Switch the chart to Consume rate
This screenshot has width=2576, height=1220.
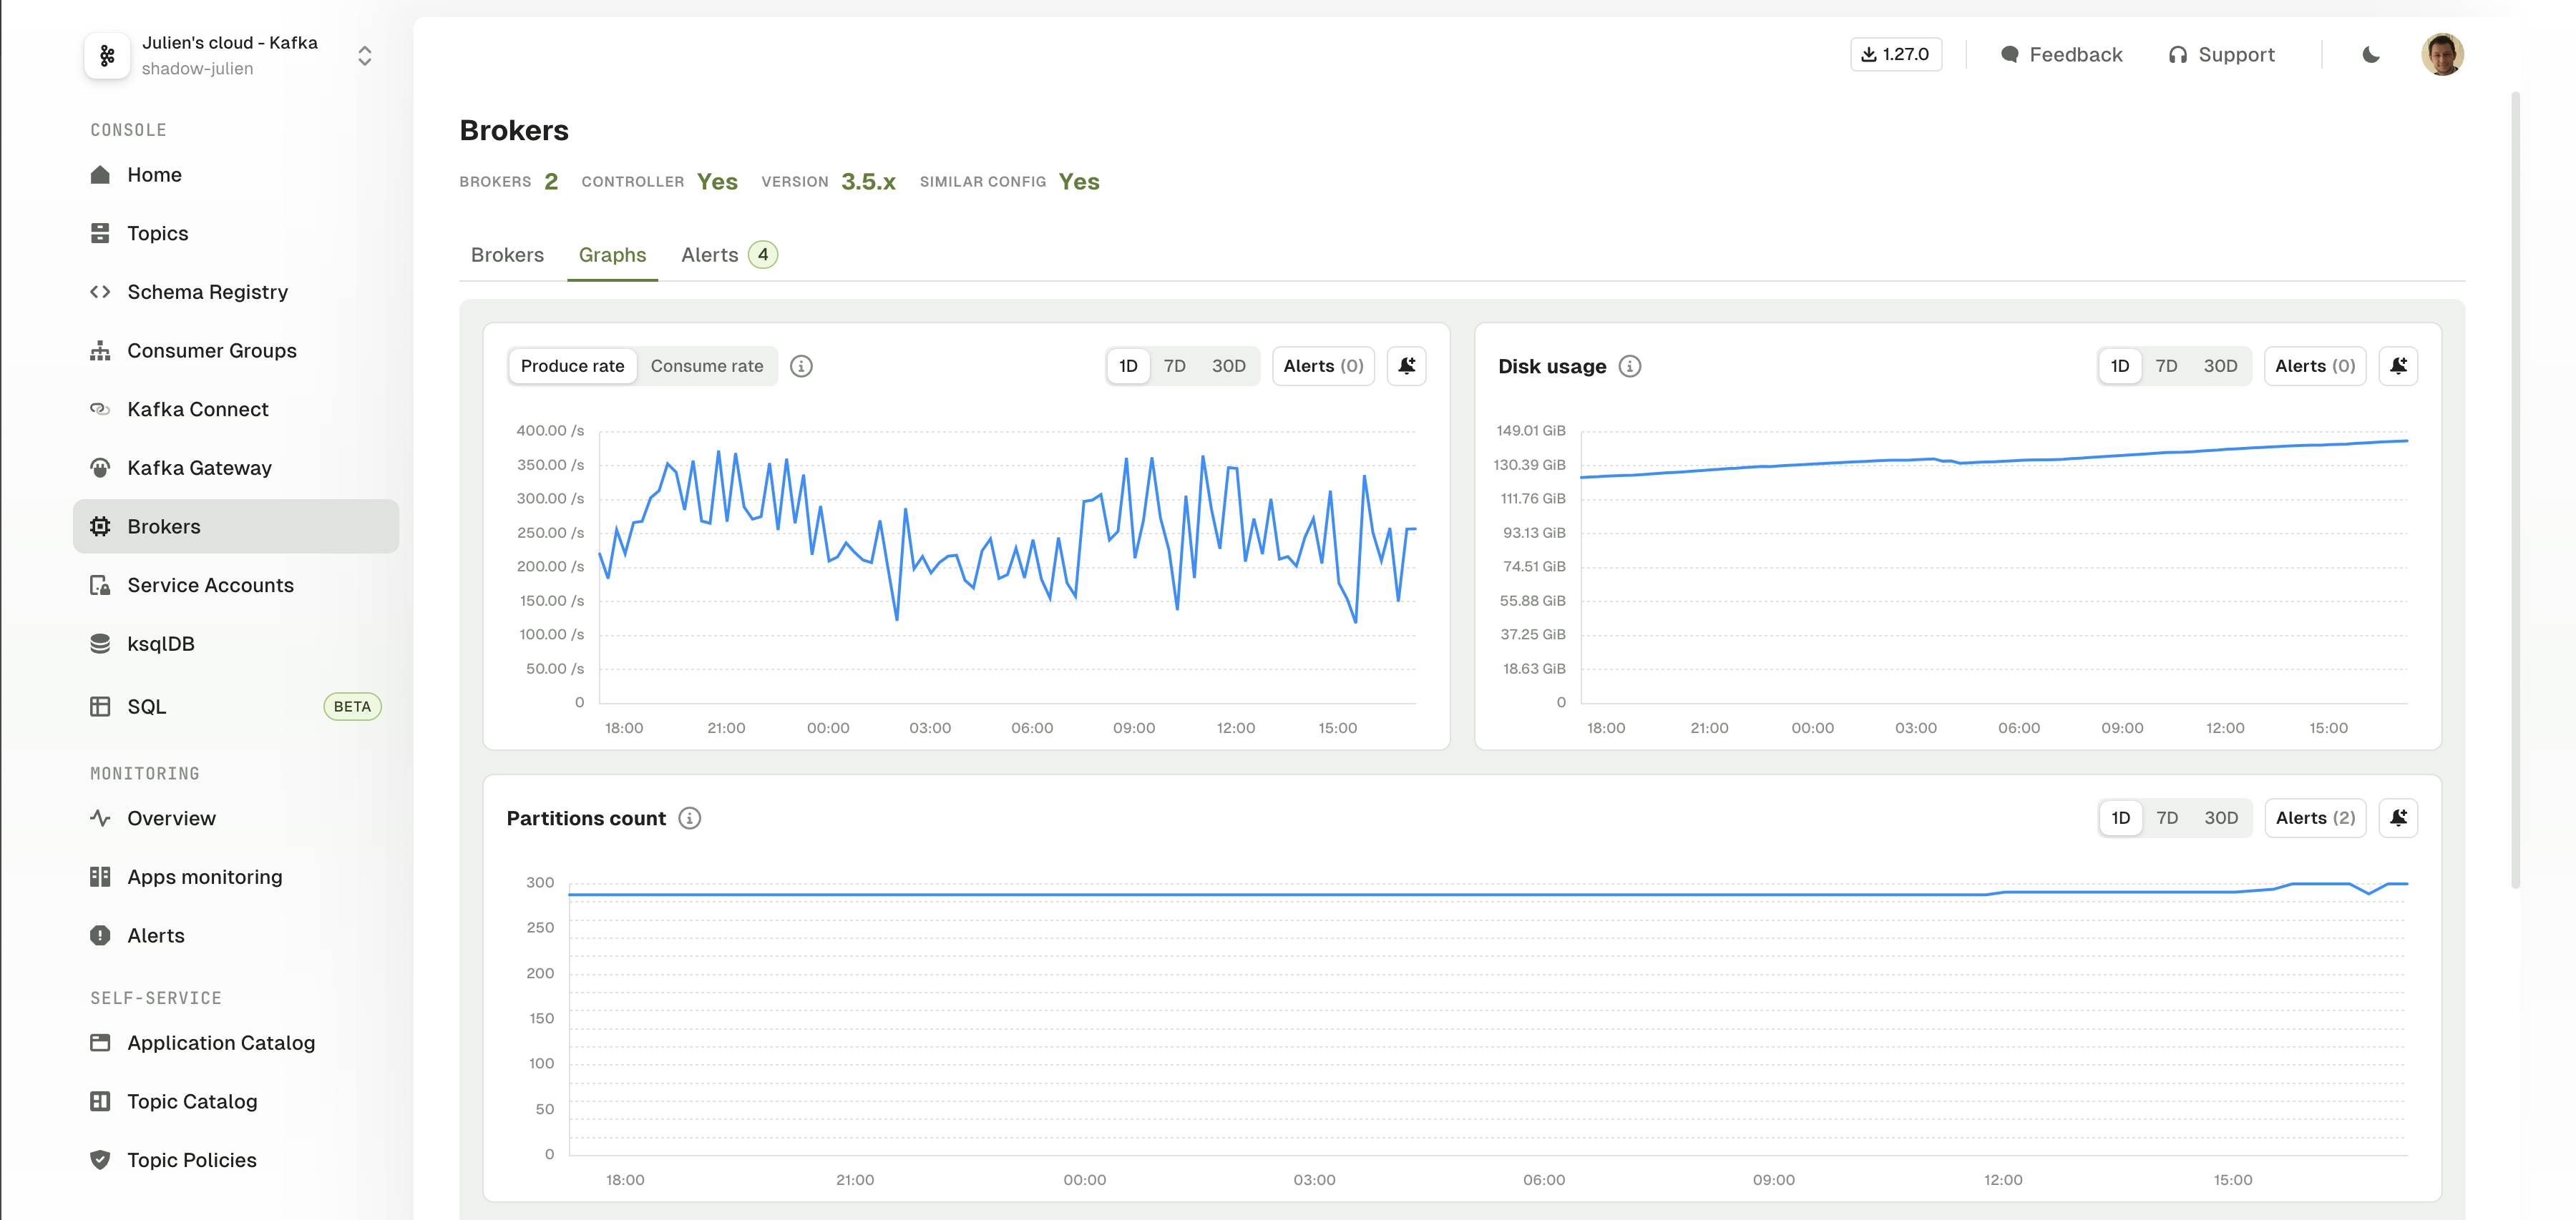tap(706, 367)
